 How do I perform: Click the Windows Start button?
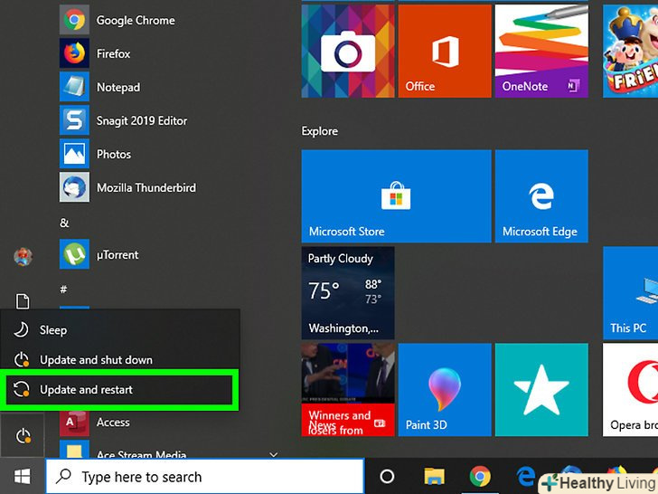[23, 476]
